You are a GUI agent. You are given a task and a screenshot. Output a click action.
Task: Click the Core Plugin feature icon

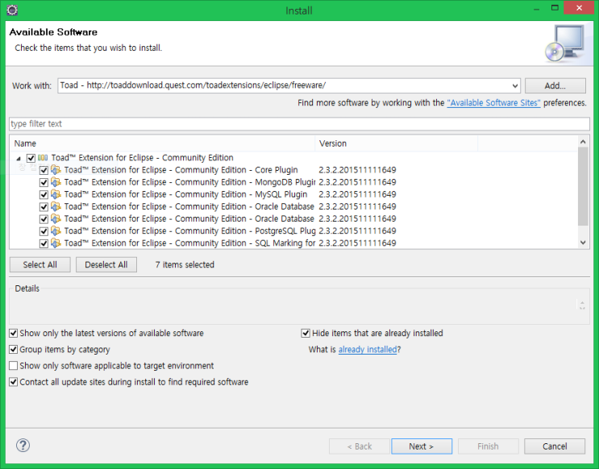[x=56, y=170]
